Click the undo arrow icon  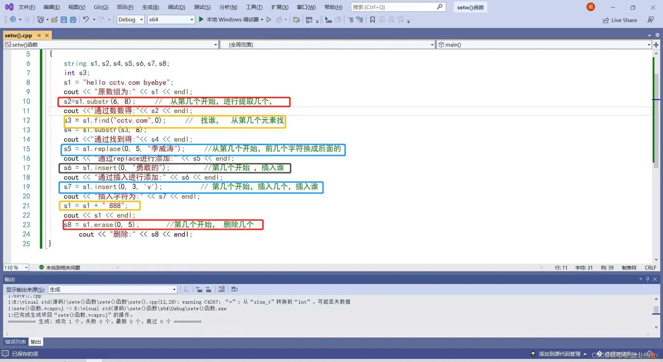[x=86, y=20]
